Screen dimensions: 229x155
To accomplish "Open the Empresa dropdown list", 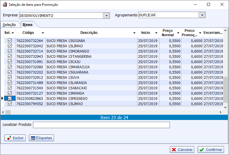I will [x=106, y=15].
